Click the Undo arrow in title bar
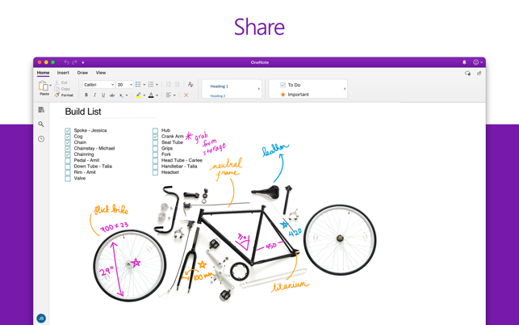The image size is (519, 325). (66, 62)
